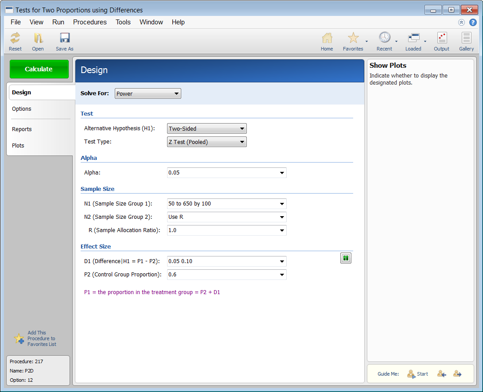Expand the Test Type Z Test dropdown
Viewport: 483px width, 392px height.
[206, 142]
